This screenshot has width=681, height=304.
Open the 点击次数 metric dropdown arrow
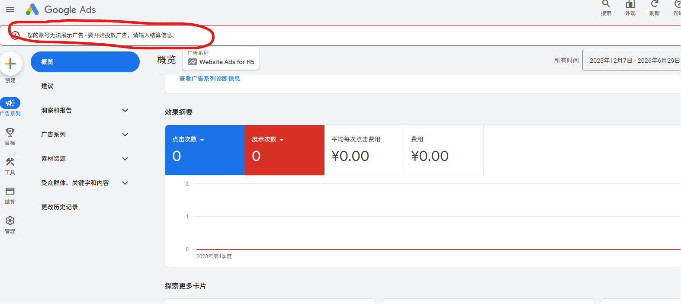202,140
